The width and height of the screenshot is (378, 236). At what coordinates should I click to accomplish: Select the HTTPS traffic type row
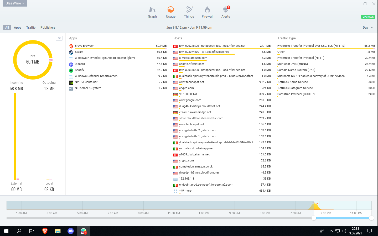click(326, 46)
